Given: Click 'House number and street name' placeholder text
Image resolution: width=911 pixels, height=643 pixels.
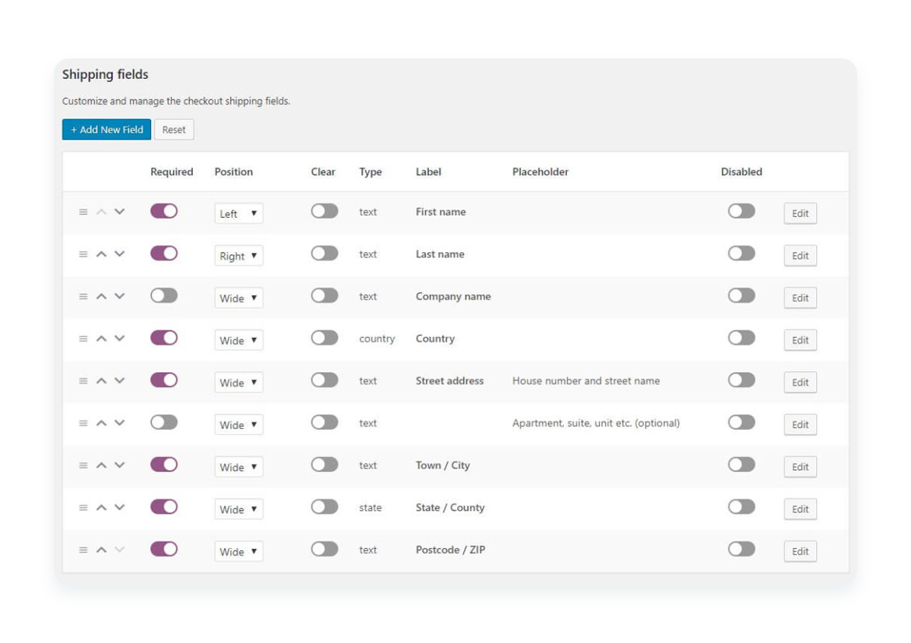Looking at the screenshot, I should (x=586, y=381).
